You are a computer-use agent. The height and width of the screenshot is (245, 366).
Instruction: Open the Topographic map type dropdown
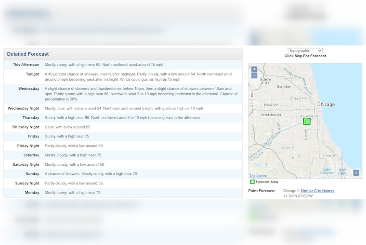point(305,50)
